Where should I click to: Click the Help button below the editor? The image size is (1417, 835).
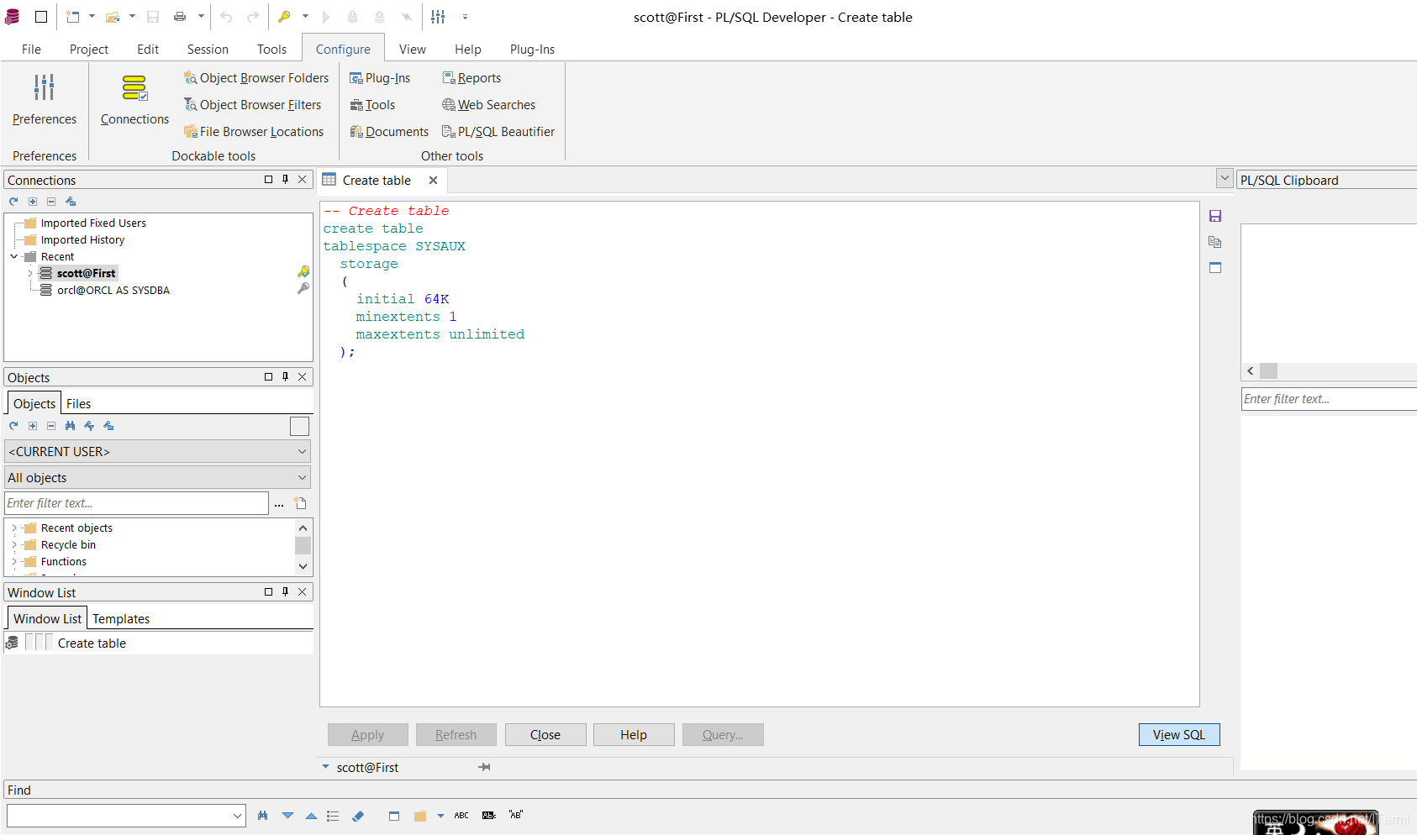(x=634, y=734)
